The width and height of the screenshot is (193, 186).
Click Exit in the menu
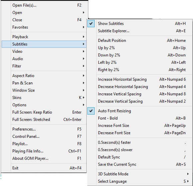pyautogui.click(x=44, y=168)
